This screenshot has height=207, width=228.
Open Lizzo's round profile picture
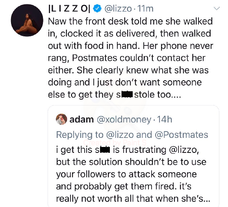pos(27,20)
